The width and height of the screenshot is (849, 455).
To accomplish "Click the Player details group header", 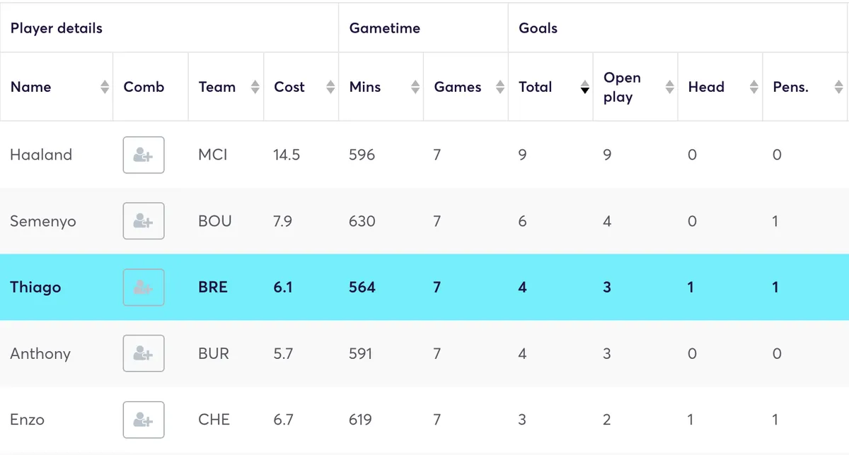I will [x=57, y=28].
